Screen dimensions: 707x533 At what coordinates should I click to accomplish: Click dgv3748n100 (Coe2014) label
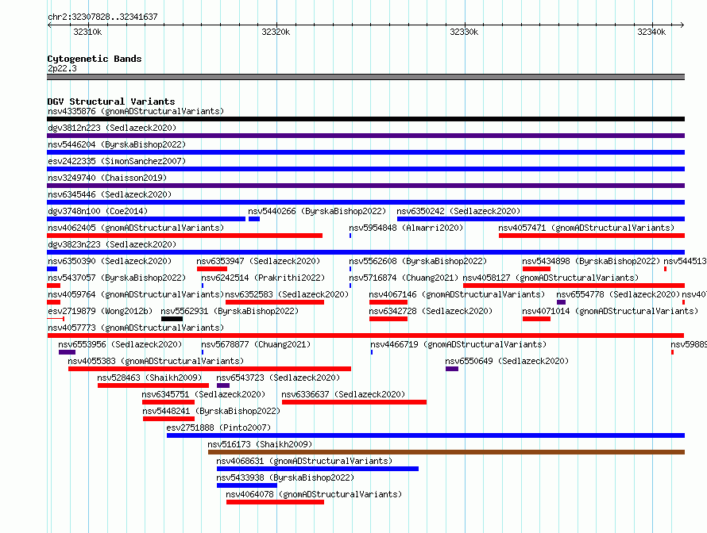point(98,211)
